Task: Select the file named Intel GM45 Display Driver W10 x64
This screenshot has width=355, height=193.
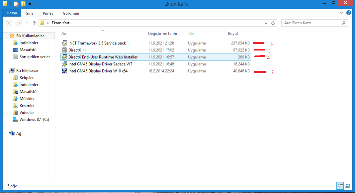Action: pos(98,71)
